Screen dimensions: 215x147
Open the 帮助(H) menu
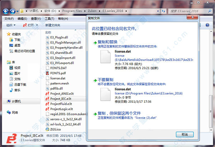click(63, 19)
